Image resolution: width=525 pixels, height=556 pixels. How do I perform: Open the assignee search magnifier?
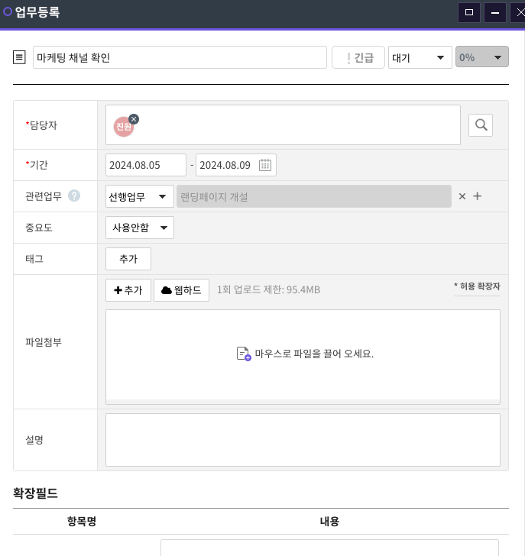pos(480,125)
